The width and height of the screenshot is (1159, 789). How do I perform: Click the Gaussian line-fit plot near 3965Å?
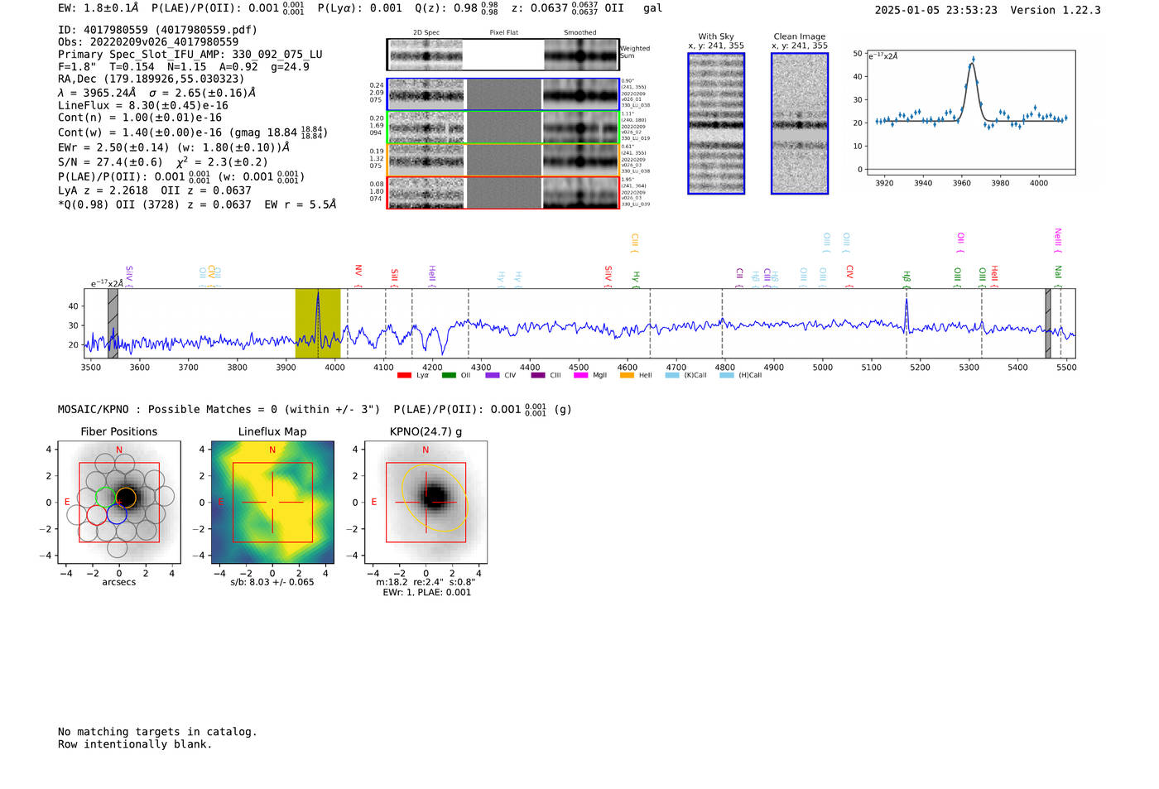971,113
